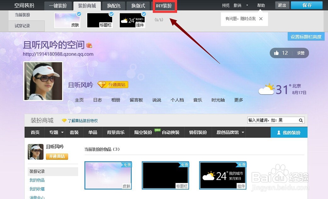
Task: Click the weather cloud icon showing 31°
Action: click(266, 89)
